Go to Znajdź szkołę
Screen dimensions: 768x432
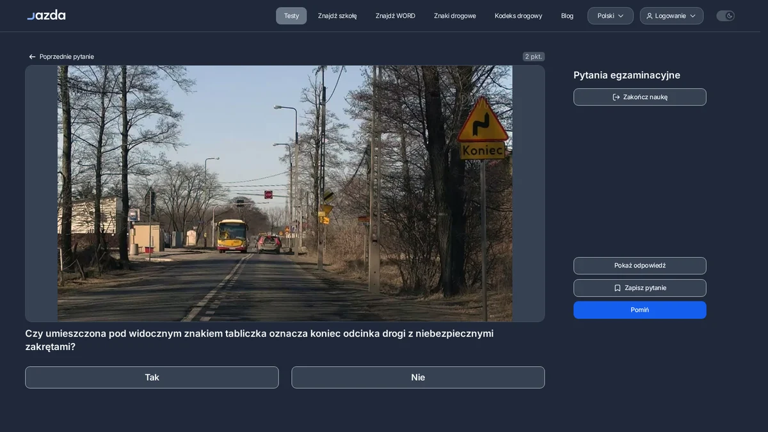pyautogui.click(x=337, y=16)
